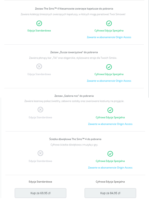Select Cyfrowa Edycja Specjalna label under Szalona noc
The height and width of the screenshot is (203, 149).
click(x=110, y=117)
